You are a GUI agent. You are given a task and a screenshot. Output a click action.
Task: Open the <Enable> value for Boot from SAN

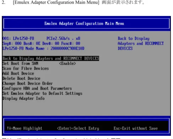67,64
